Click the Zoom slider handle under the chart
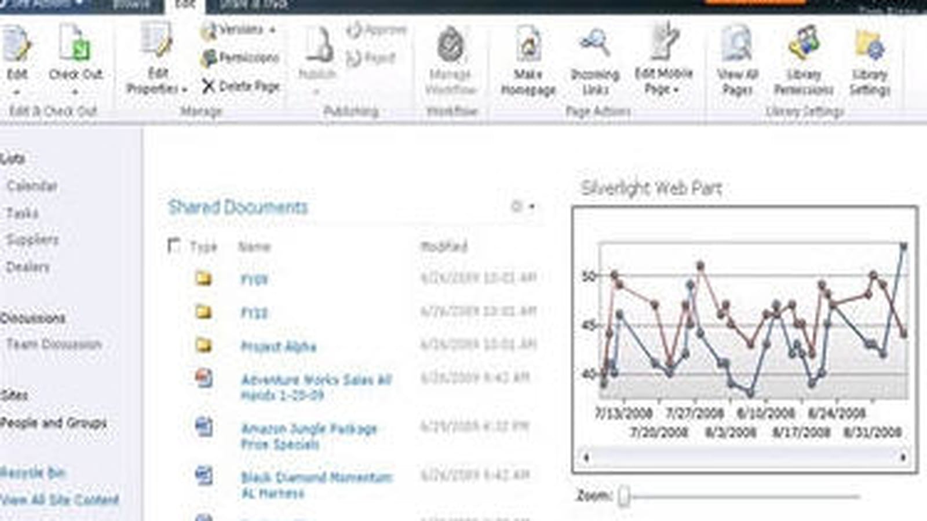This screenshot has width=927, height=521. point(623,496)
